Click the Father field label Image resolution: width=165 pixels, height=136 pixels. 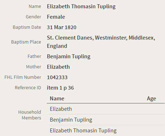click(34, 56)
